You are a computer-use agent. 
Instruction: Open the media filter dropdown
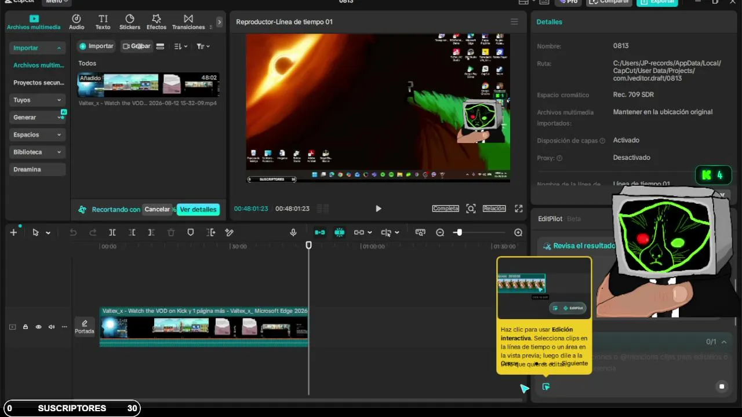203,46
